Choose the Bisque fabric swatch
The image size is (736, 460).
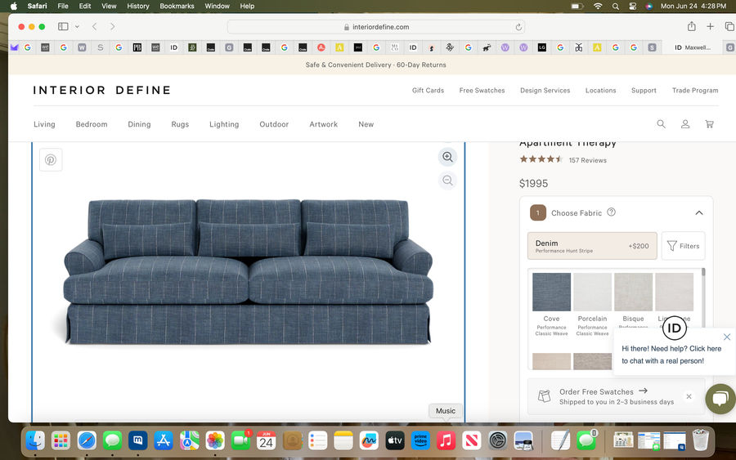(633, 292)
